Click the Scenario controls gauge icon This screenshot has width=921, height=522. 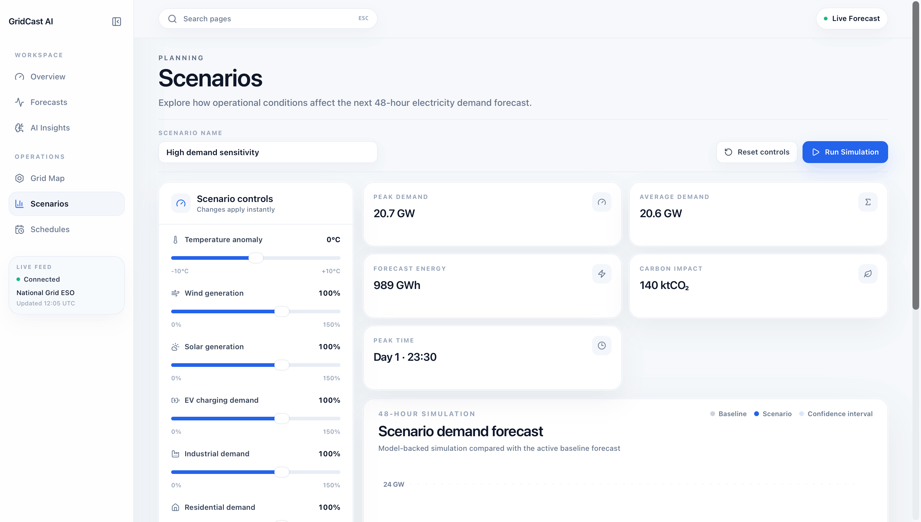(x=181, y=203)
